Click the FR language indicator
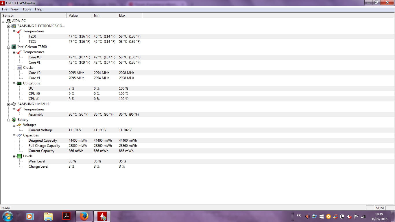The width and height of the screenshot is (395, 222). 299,216
